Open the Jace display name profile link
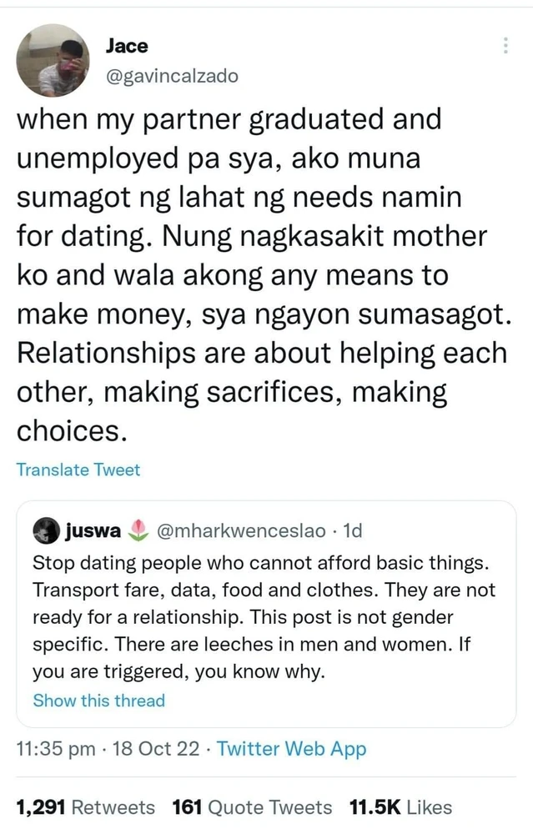 (127, 46)
